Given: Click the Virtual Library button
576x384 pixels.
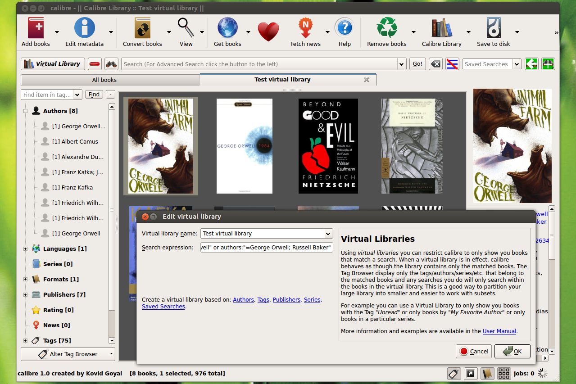Looking at the screenshot, I should [53, 64].
